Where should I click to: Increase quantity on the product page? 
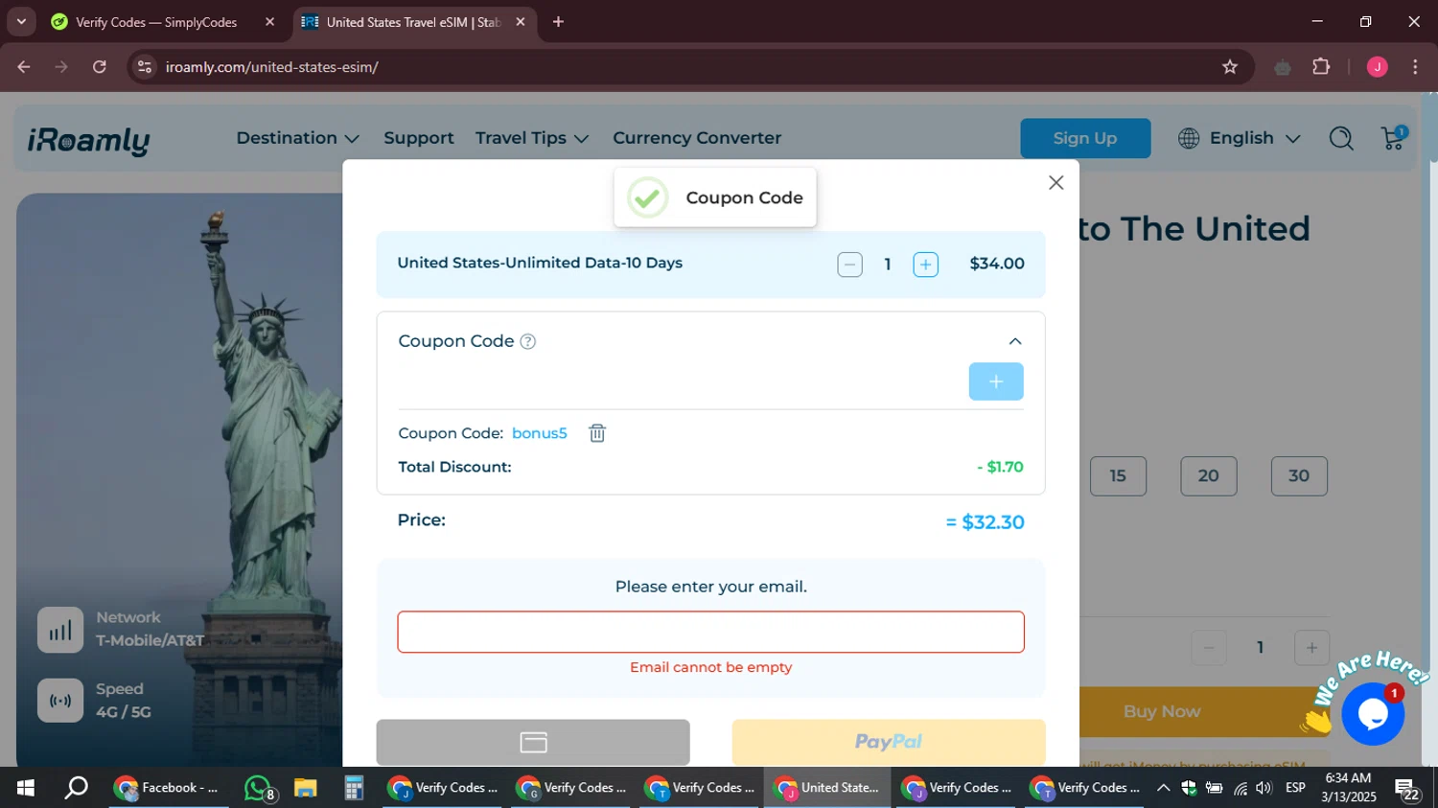tap(1311, 648)
